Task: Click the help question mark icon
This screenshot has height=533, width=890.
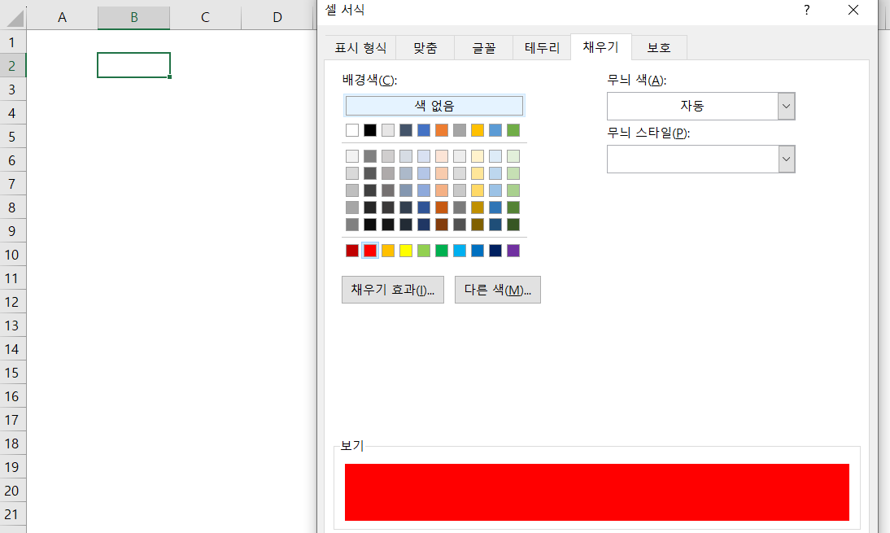Action: click(806, 10)
